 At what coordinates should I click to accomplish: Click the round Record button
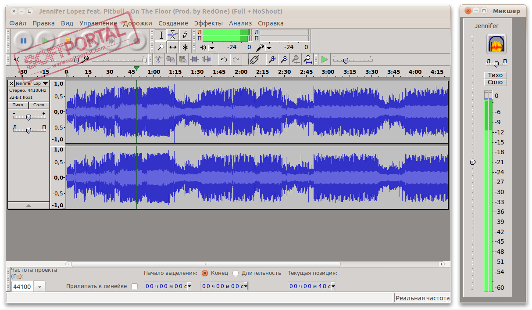tap(137, 41)
